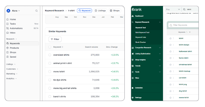Check the animal print t-shirt checkbox
This screenshot has width=205, height=107.
[x=50, y=63]
